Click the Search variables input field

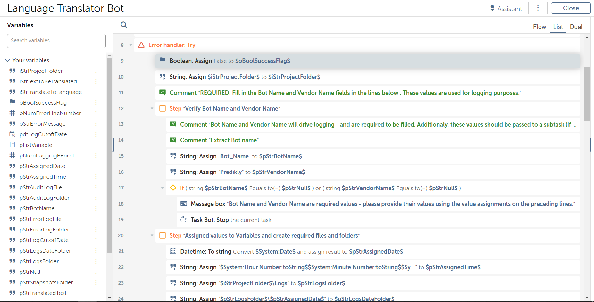tap(56, 41)
